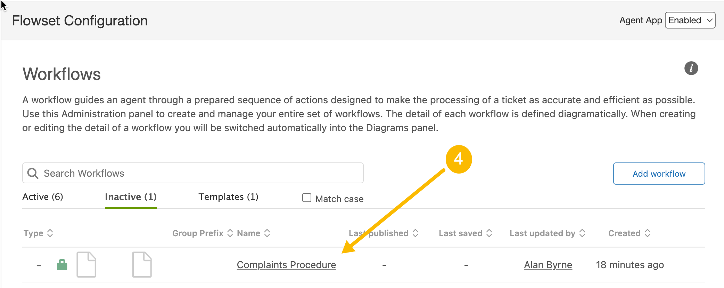
Task: Sort by Group Prefix column arrows
Action: pyautogui.click(x=230, y=233)
